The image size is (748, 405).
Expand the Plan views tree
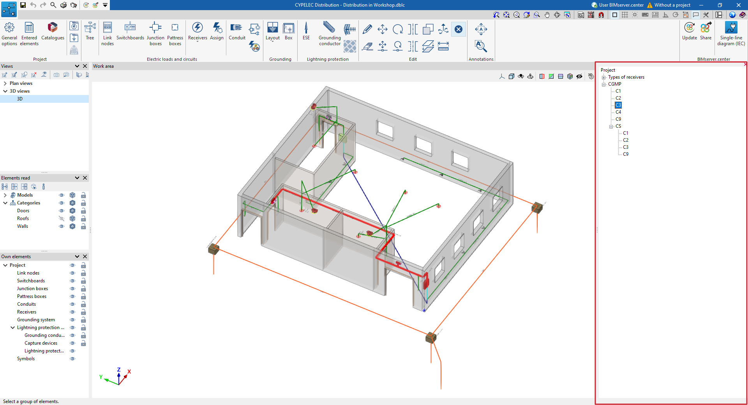5,83
